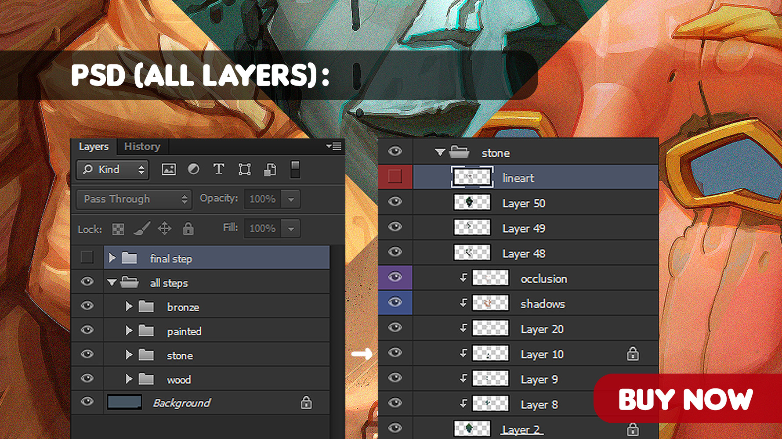Expand the bronze group

[129, 306]
